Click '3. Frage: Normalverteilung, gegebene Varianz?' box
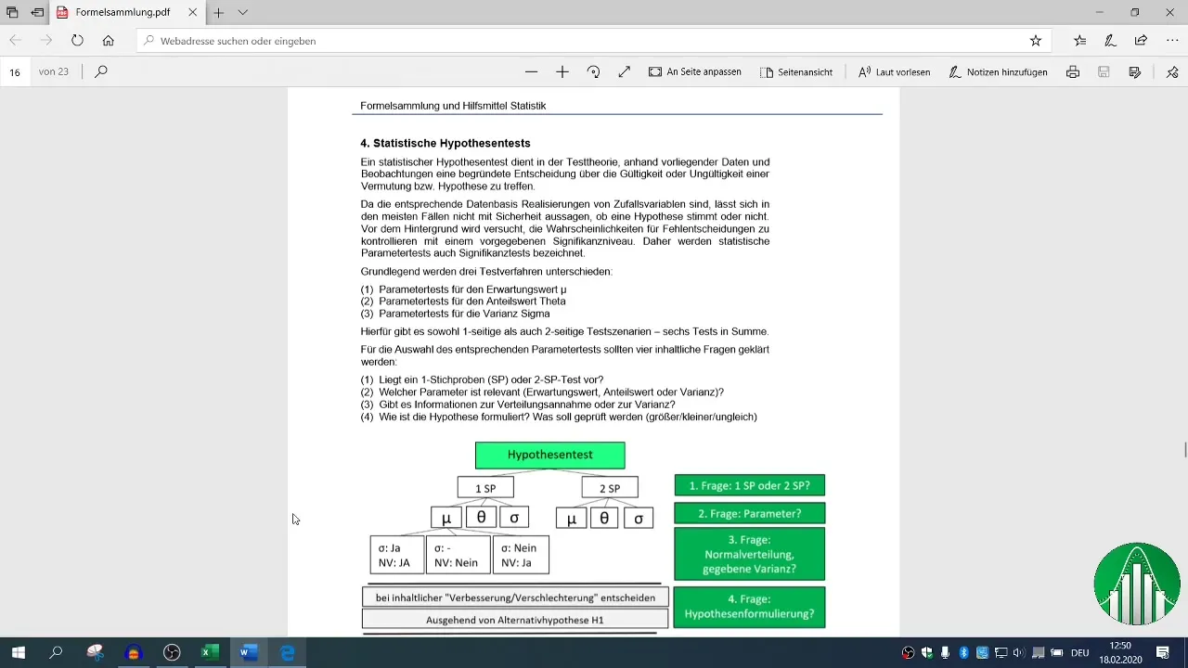 [x=749, y=554]
